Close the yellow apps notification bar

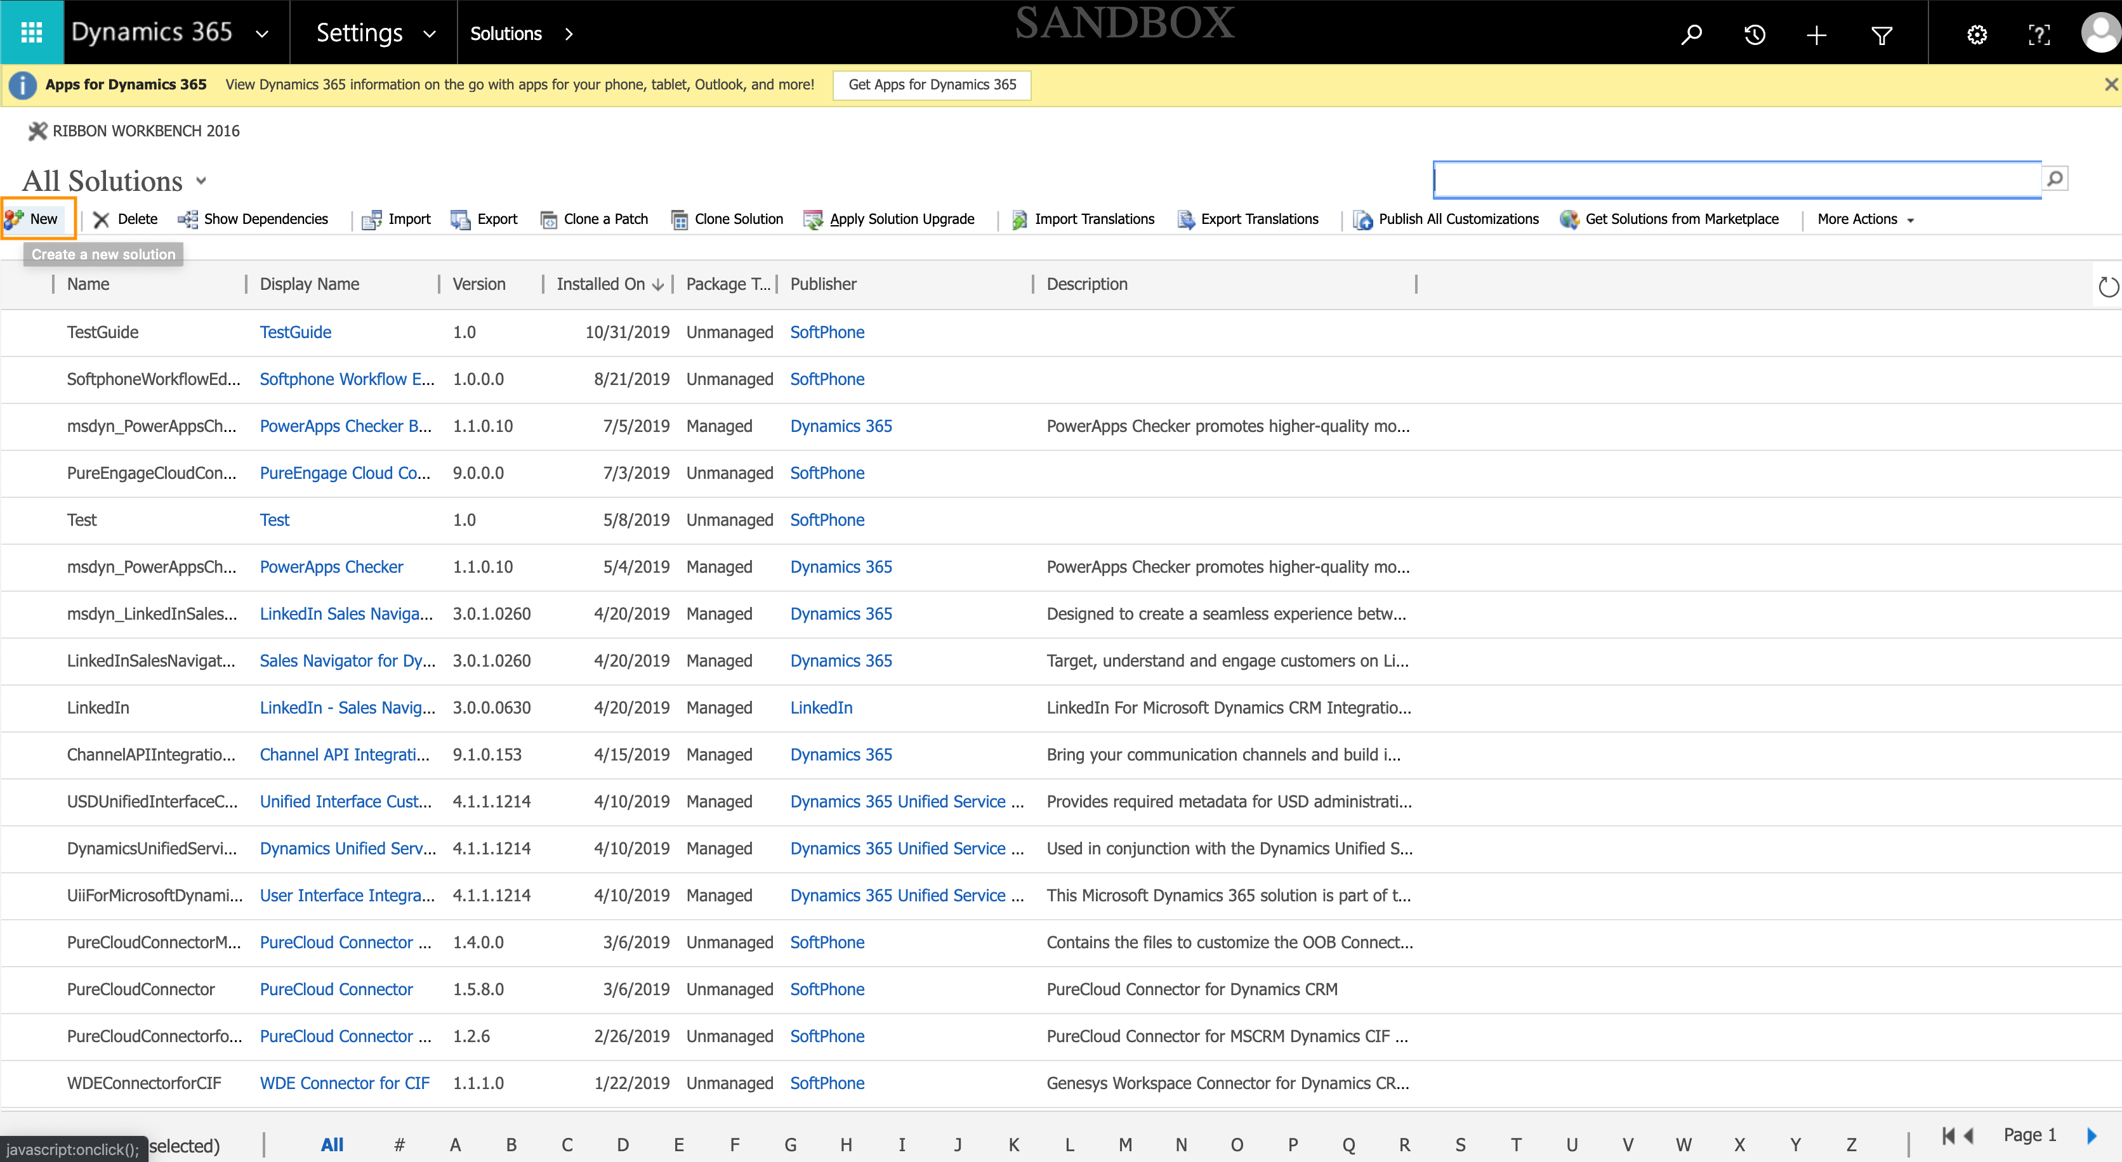click(x=2111, y=84)
